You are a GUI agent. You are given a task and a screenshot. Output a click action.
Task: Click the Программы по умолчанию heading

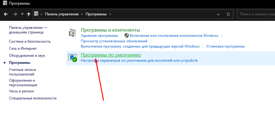point(111,55)
